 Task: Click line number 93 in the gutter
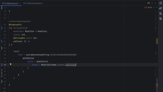coord(5,65)
